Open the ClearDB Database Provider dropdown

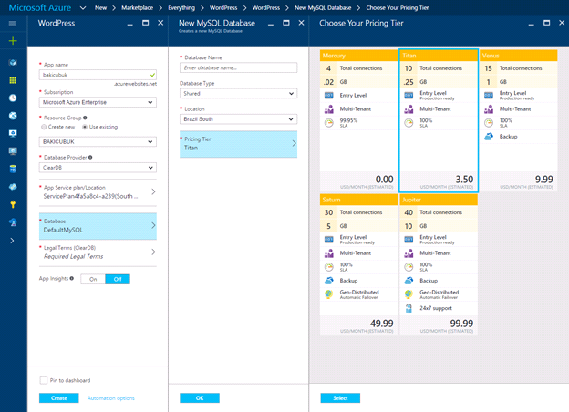[x=98, y=168]
